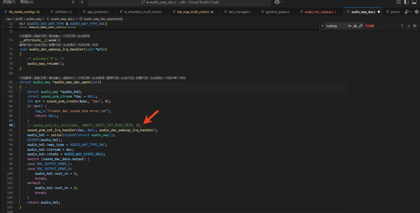Screen dimensions: 420x213
Task: Go forward with the right arrow
Action: click(x=81, y=2)
